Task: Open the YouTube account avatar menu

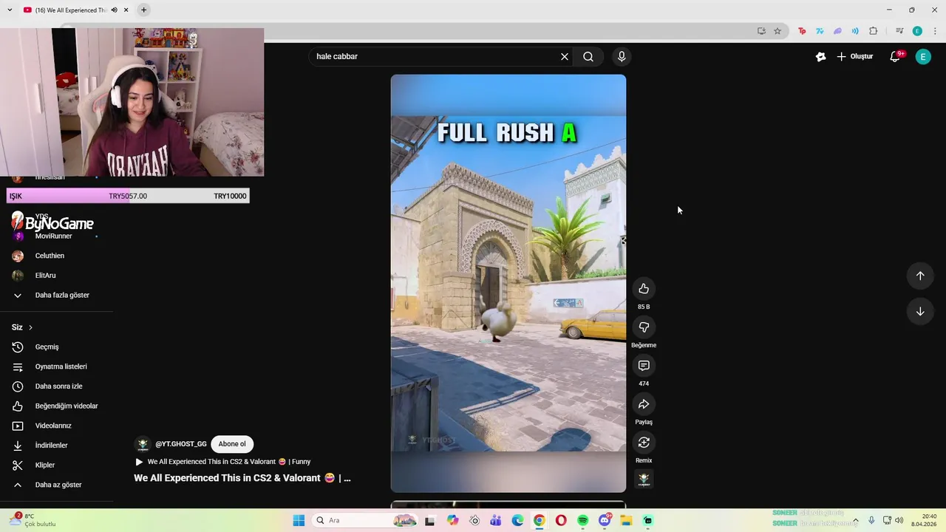Action: (x=923, y=57)
